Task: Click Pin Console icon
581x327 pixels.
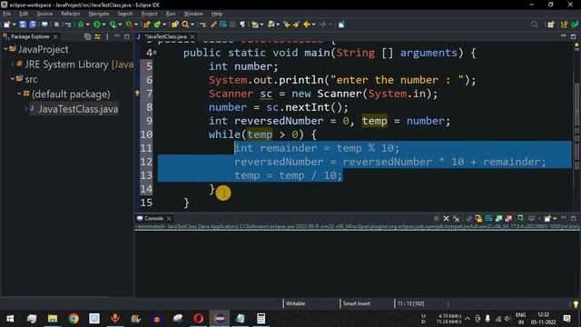Action: click(x=520, y=219)
